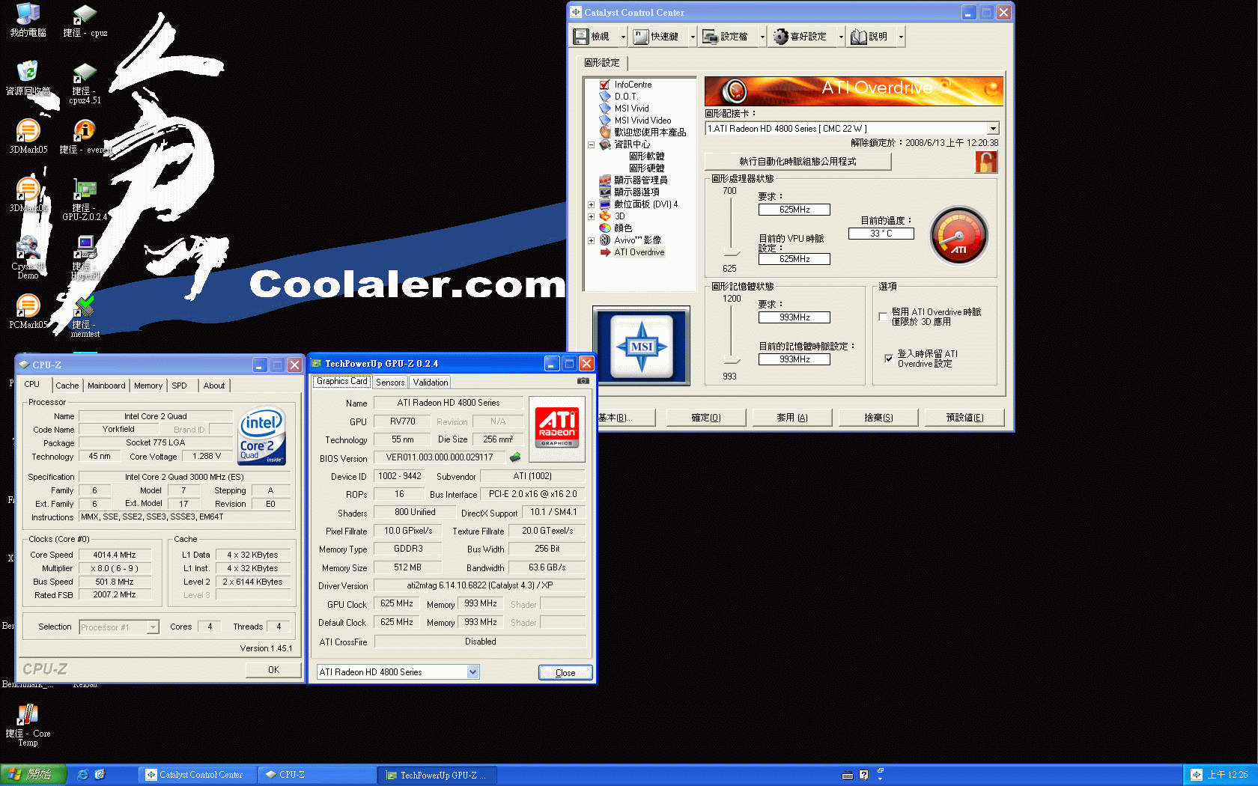Viewport: 1258px width, 786px height.
Task: Click the 基本(B)... button
Action: 625,418
